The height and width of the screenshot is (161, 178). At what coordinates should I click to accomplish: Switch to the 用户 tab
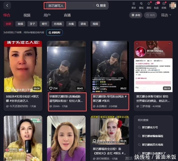click(47, 15)
